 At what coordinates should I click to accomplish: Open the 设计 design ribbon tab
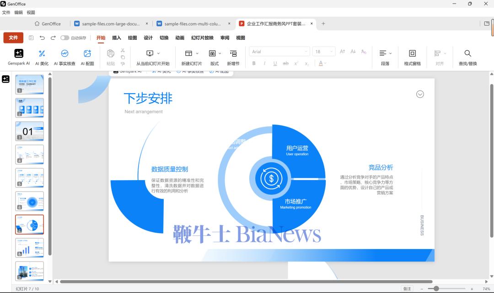(148, 38)
